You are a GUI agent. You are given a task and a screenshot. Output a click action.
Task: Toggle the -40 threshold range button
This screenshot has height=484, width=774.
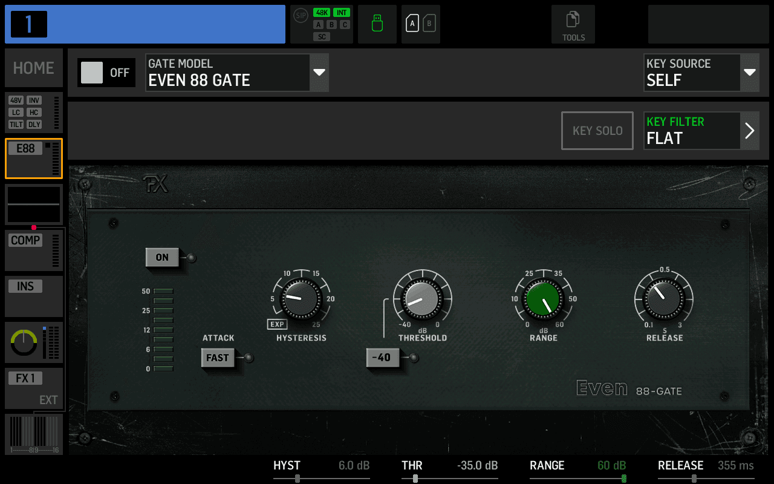coord(382,358)
